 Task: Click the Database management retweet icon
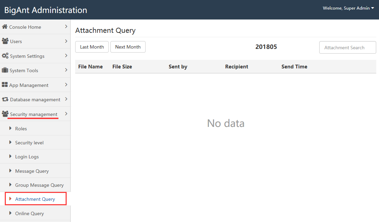pos(5,99)
